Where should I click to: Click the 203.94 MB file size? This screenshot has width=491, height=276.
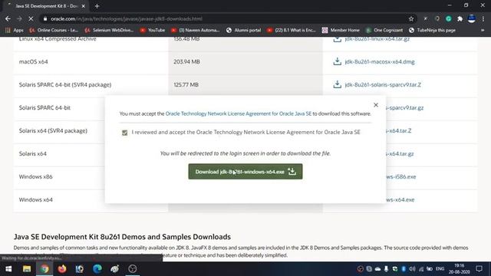(x=186, y=61)
